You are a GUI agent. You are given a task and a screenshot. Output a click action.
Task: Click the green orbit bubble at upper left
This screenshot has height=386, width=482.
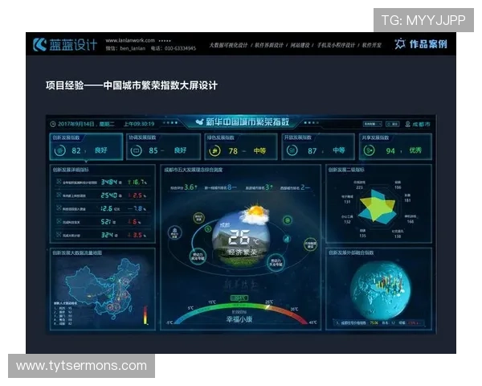(x=199, y=218)
